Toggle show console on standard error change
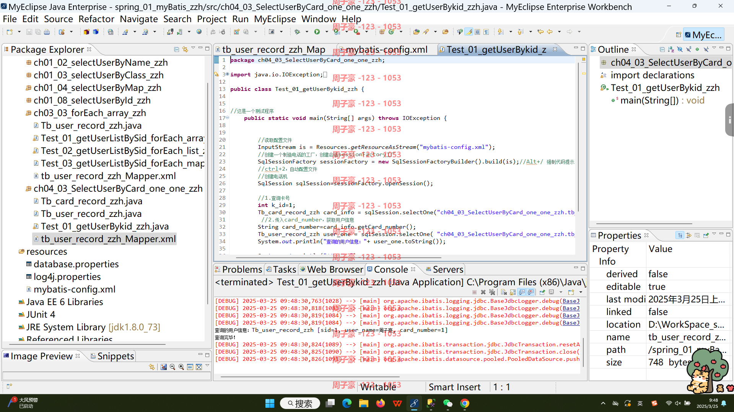Screen dimensions: 734x412 [531, 292]
